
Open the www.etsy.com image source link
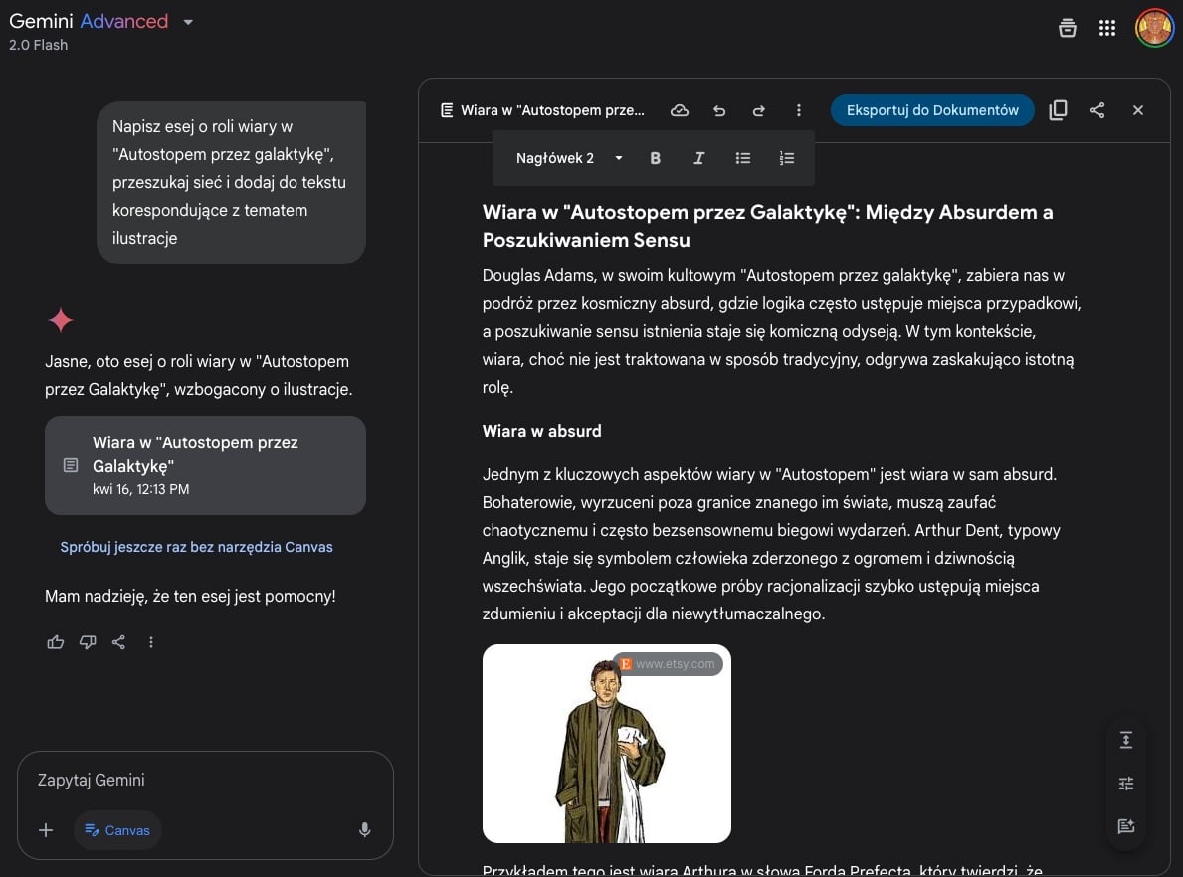(x=668, y=664)
